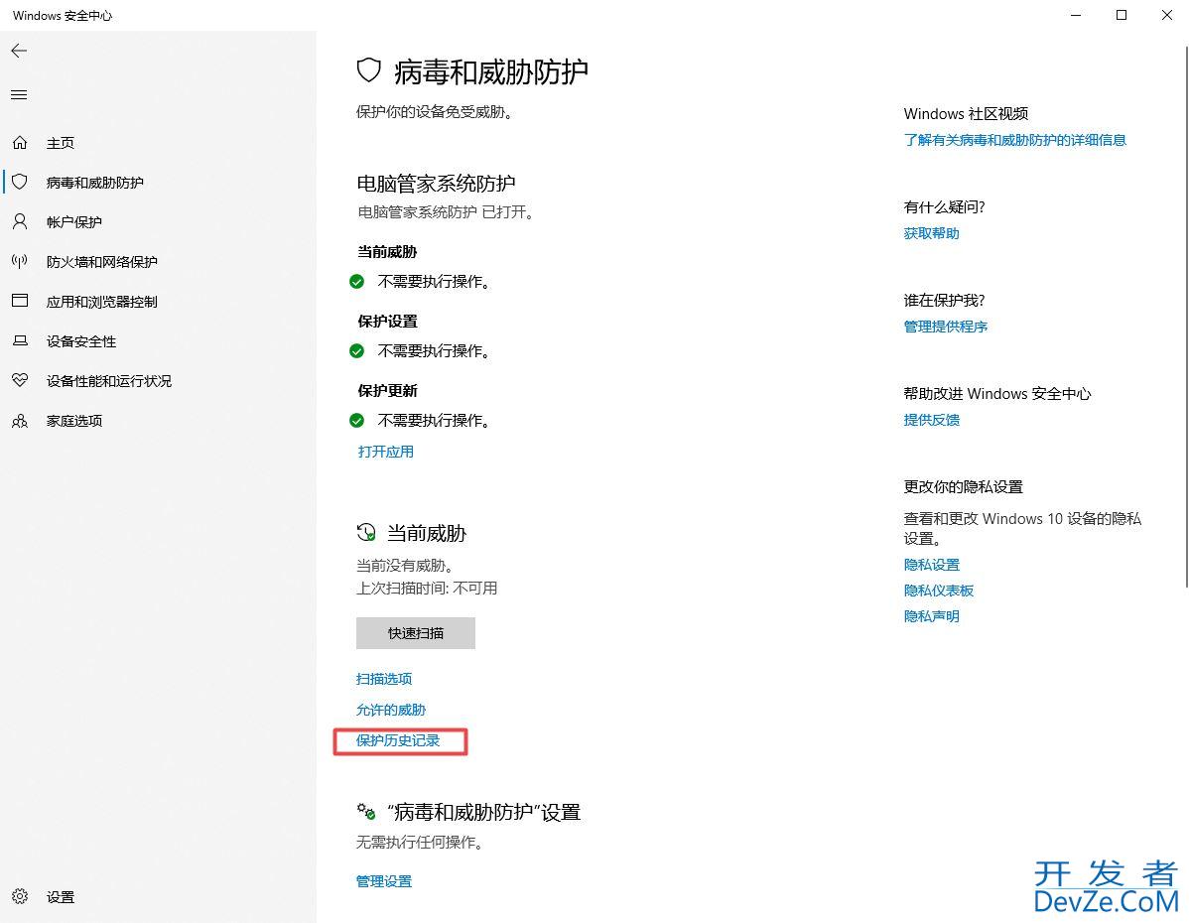Select 病毒和威胁防护 sidebar item

(x=158, y=182)
